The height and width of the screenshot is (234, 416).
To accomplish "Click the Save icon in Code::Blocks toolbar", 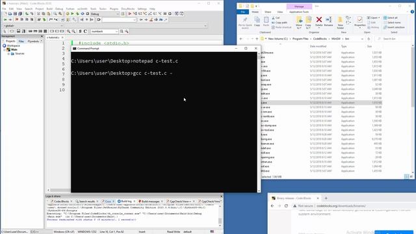I will coord(15,14).
